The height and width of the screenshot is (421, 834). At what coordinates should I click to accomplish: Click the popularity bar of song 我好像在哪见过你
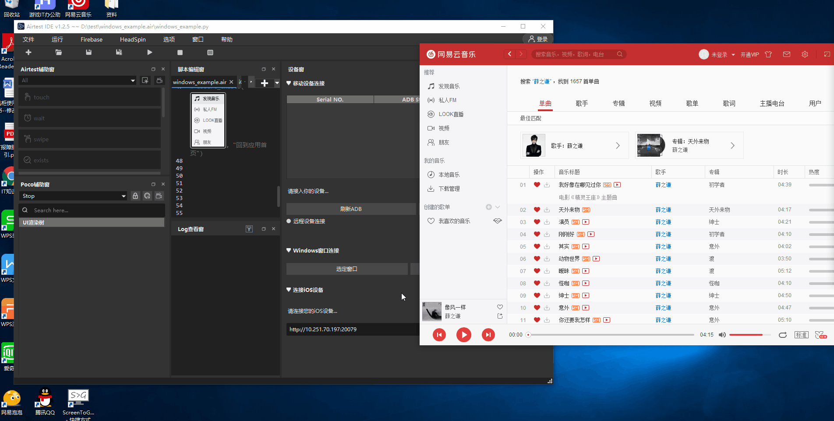[821, 185]
